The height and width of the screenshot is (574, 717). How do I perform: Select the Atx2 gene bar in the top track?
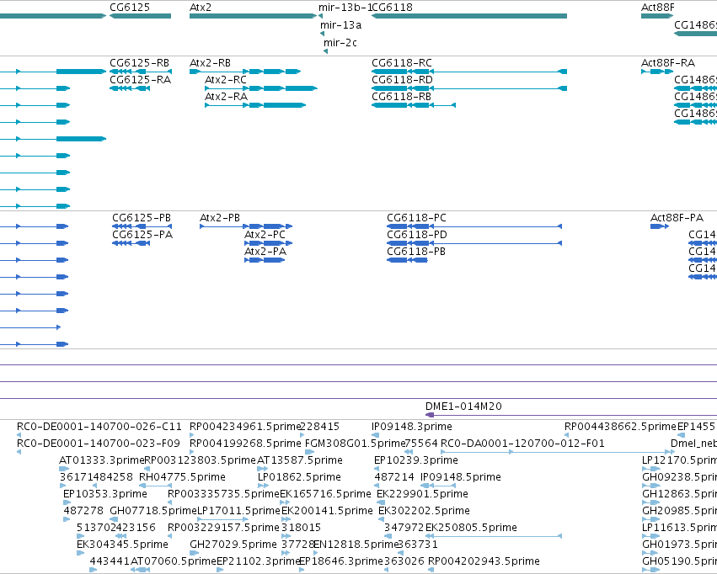coord(253,16)
